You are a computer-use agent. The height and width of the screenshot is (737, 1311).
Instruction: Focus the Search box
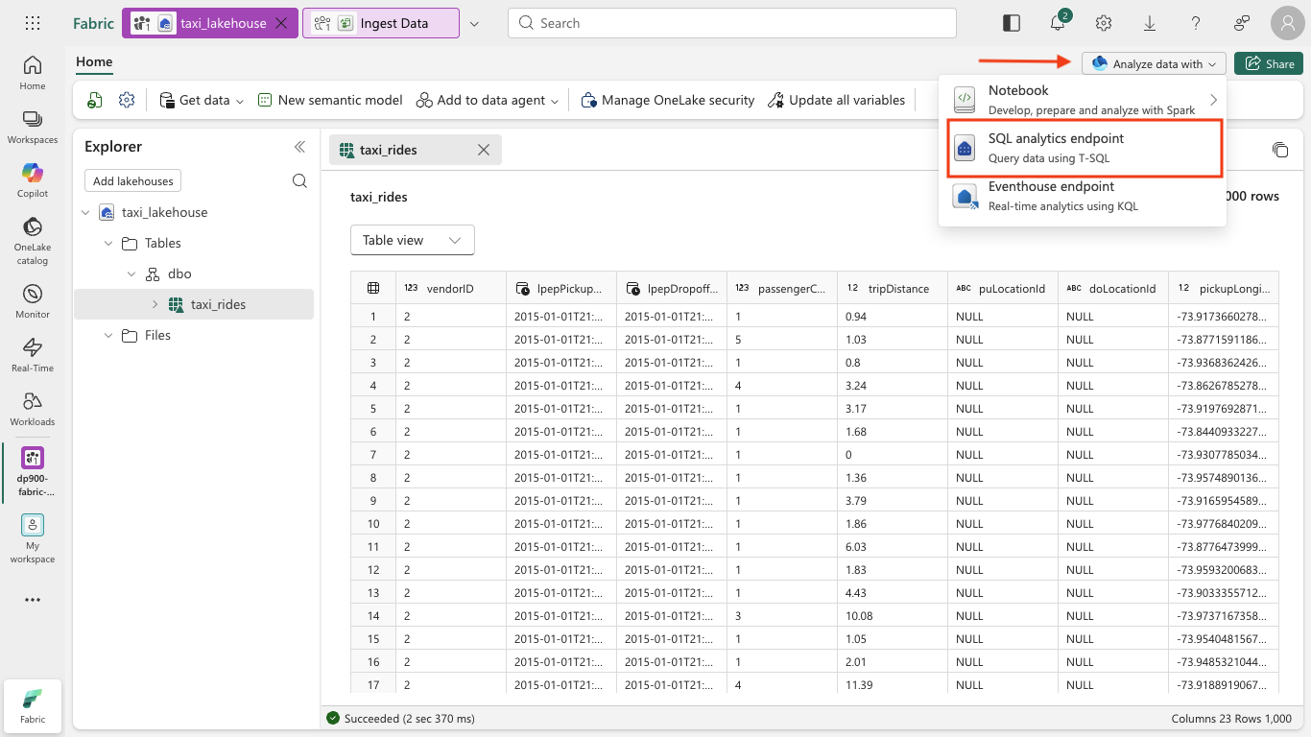click(732, 23)
